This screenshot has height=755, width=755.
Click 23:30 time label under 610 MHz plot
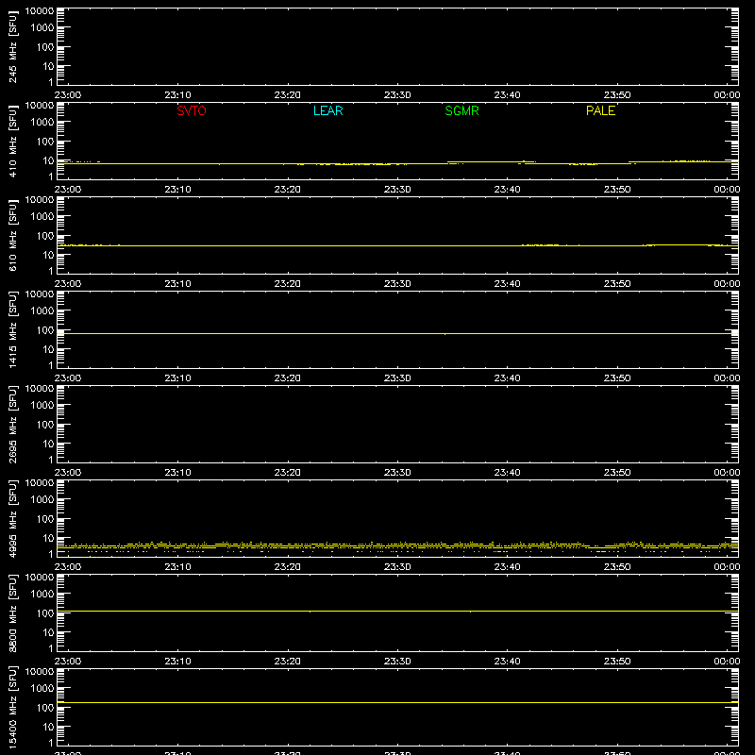tap(397, 284)
